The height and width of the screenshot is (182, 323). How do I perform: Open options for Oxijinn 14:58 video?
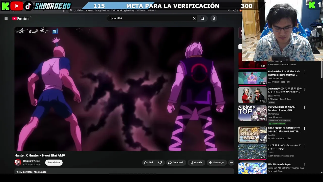click(x=305, y=146)
